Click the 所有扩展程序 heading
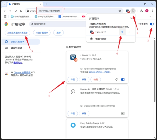 click(x=74, y=47)
